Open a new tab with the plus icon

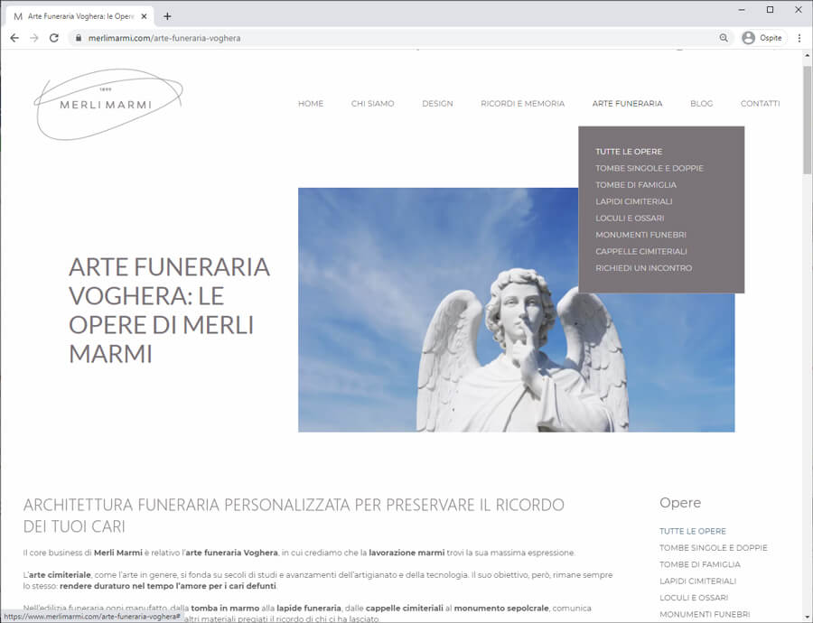click(x=167, y=16)
